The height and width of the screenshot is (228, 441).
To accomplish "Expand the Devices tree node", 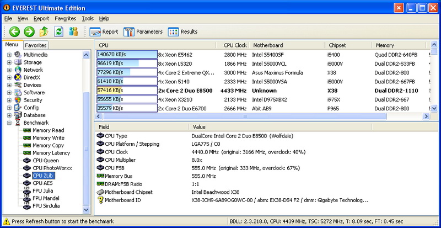I will click(x=9, y=85).
